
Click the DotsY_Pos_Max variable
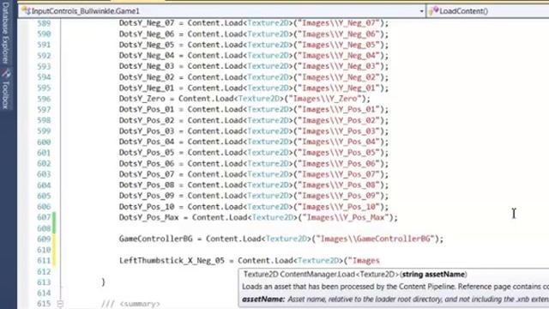point(148,217)
